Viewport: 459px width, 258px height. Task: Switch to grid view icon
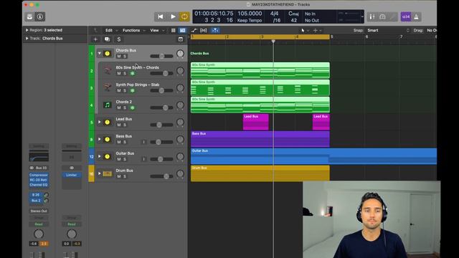coord(174,30)
